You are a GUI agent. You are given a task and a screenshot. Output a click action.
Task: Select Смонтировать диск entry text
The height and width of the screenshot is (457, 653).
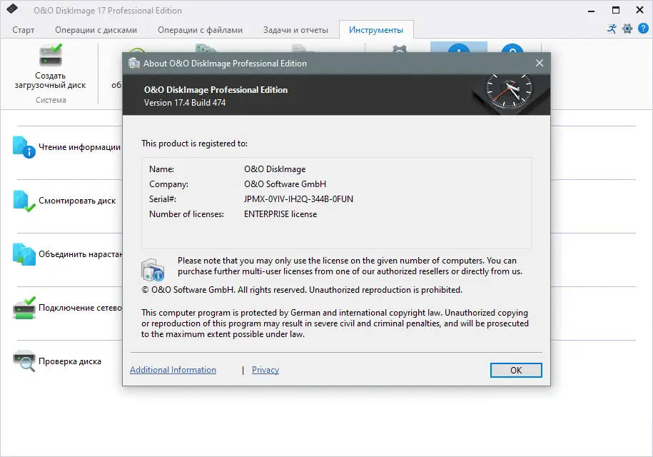pyautogui.click(x=77, y=201)
